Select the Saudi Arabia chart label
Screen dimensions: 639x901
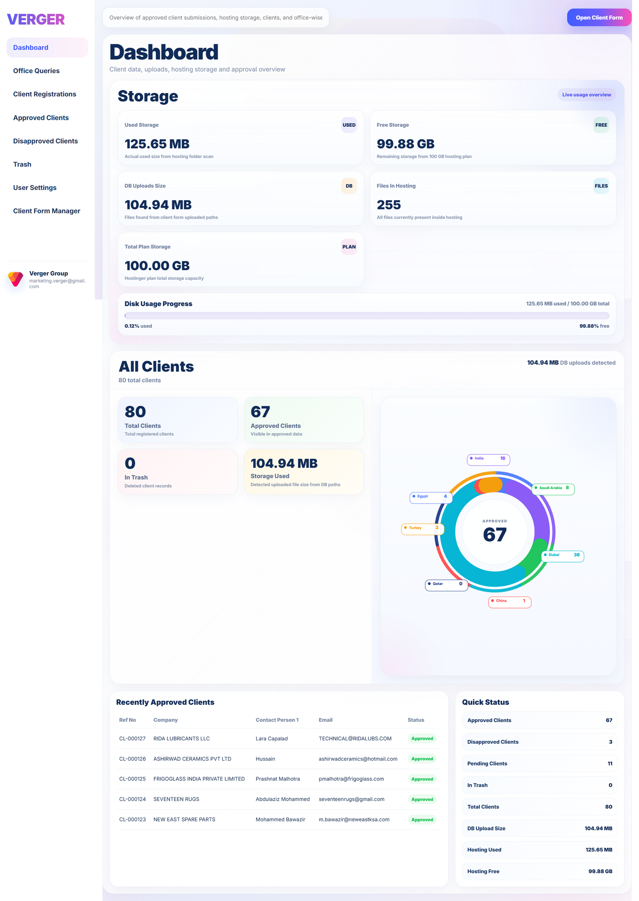(x=553, y=489)
